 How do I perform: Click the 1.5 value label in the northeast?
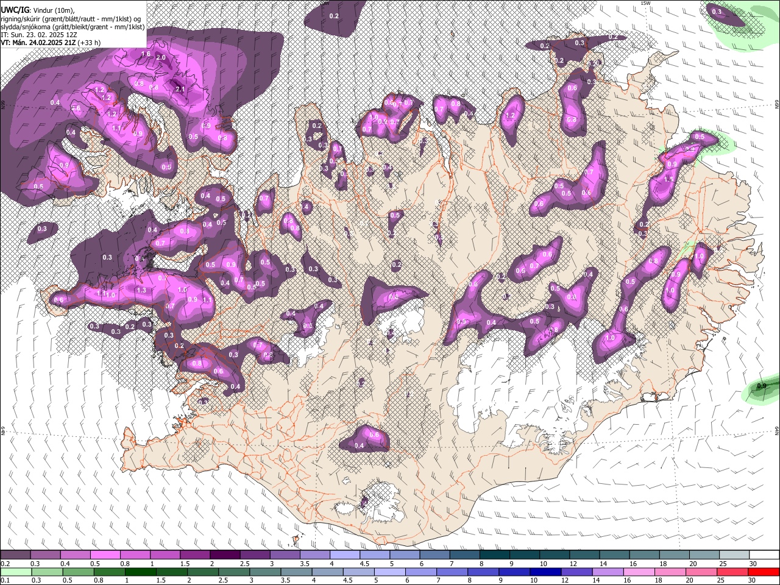click(x=668, y=179)
